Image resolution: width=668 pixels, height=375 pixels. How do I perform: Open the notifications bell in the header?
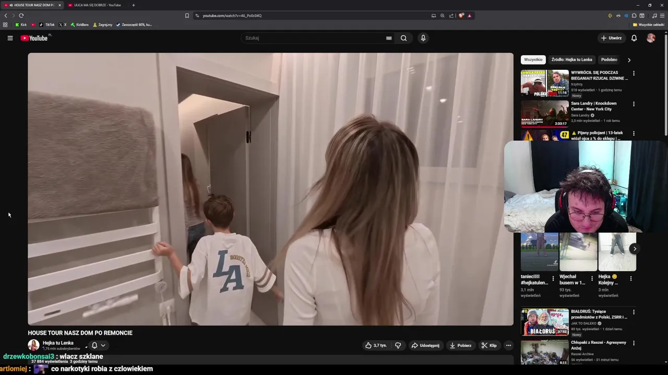[634, 38]
